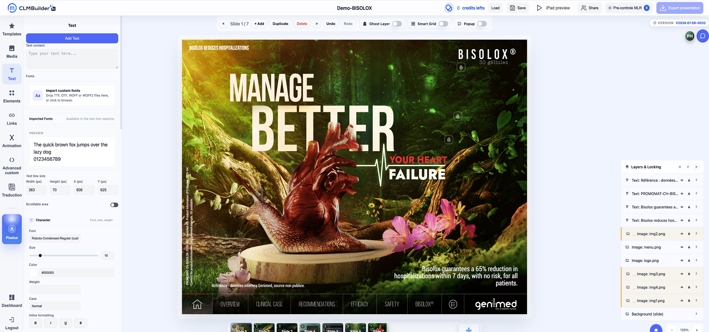The height and width of the screenshot is (332, 709).
Task: Open the Templates panel star icon
Action: pos(12,26)
